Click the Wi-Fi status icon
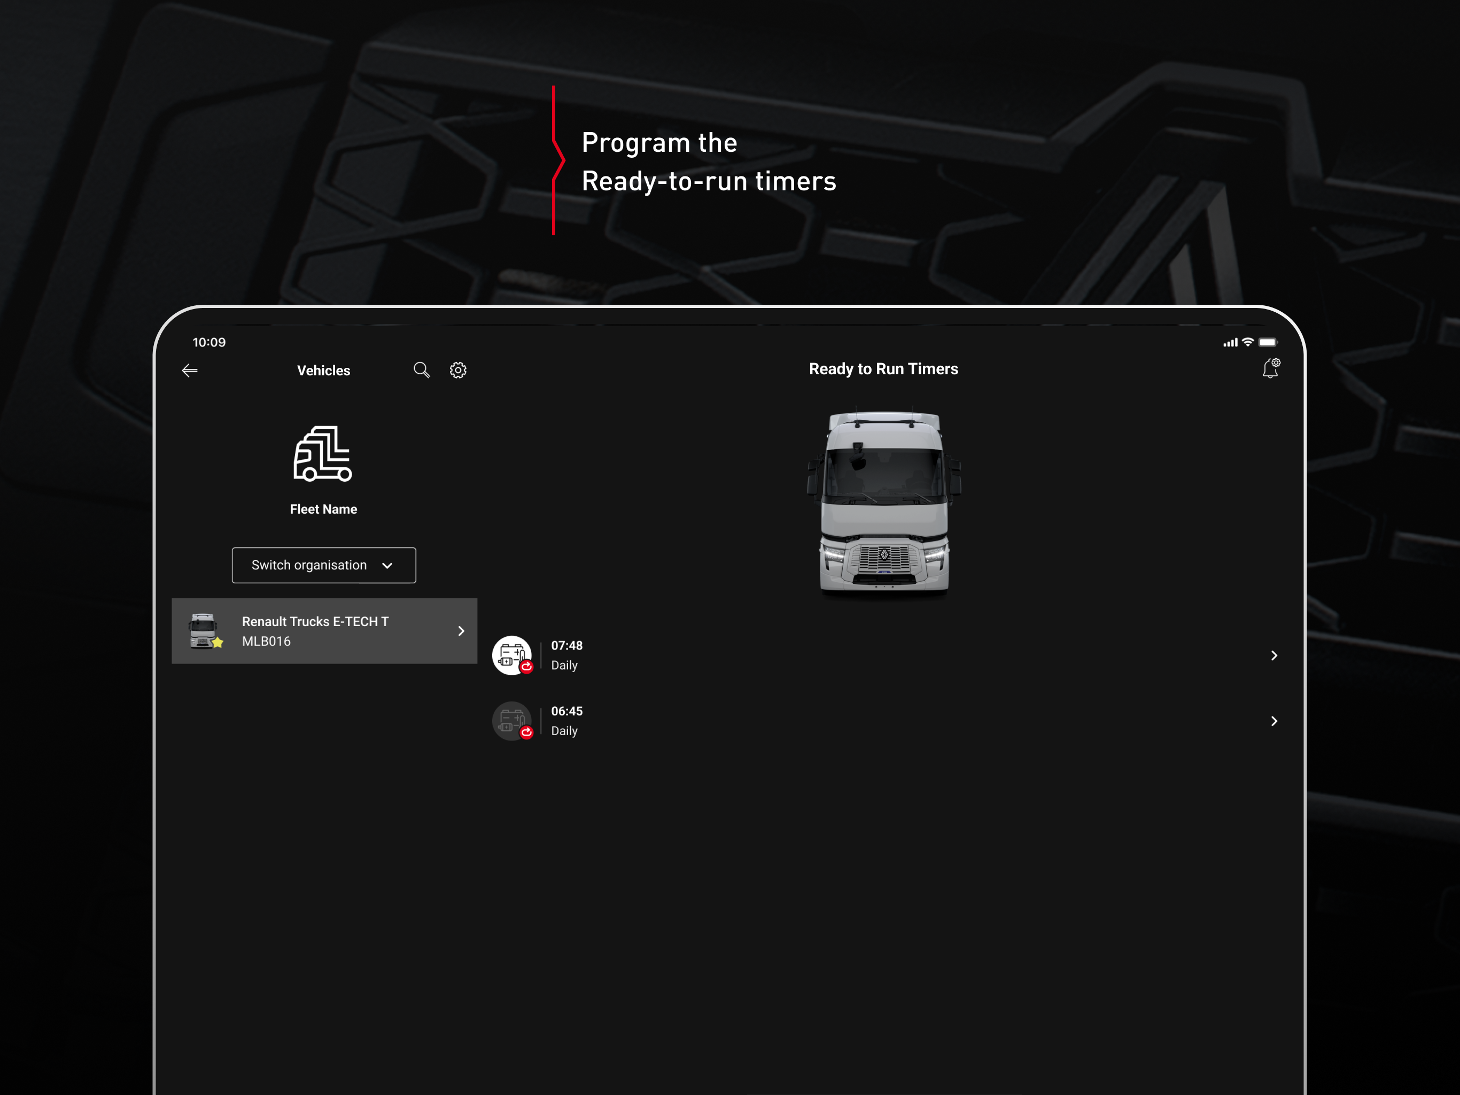1460x1095 pixels. click(x=1247, y=342)
